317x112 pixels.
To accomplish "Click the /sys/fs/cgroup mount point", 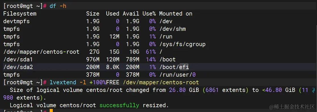I will click(x=182, y=44).
